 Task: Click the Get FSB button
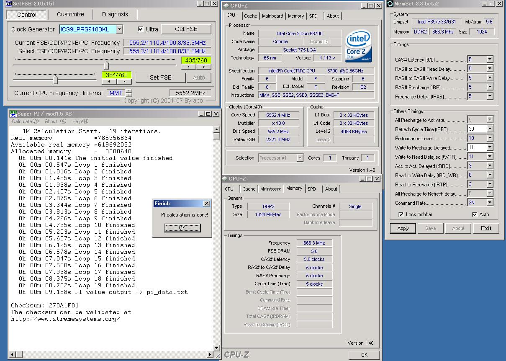tap(186, 29)
